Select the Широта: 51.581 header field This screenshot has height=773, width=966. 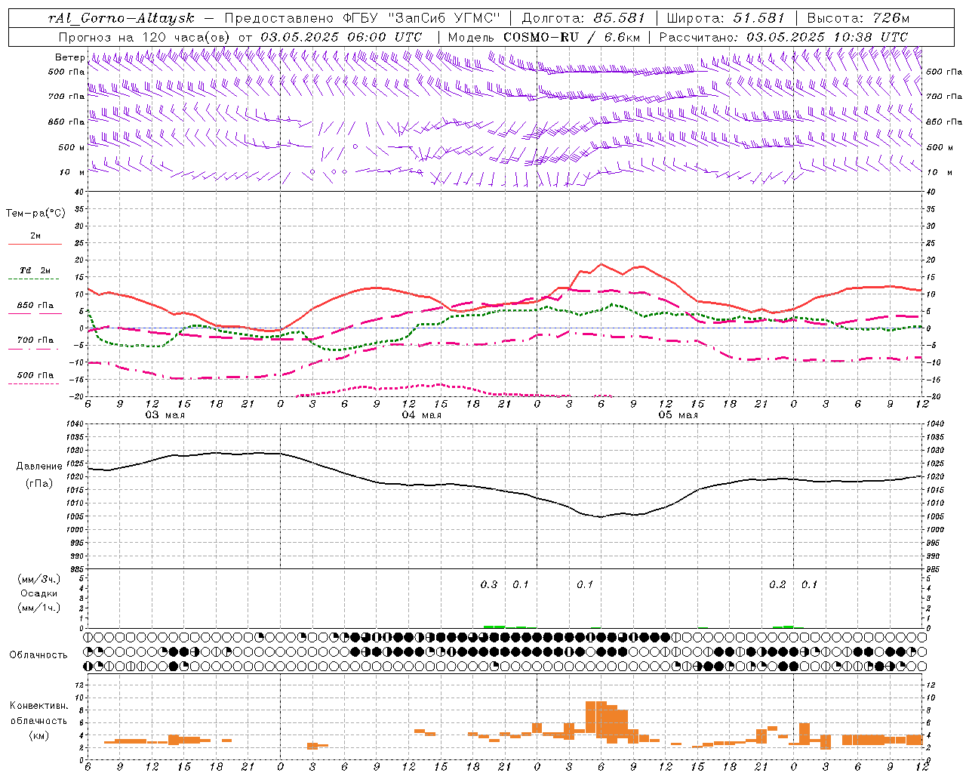726,18
